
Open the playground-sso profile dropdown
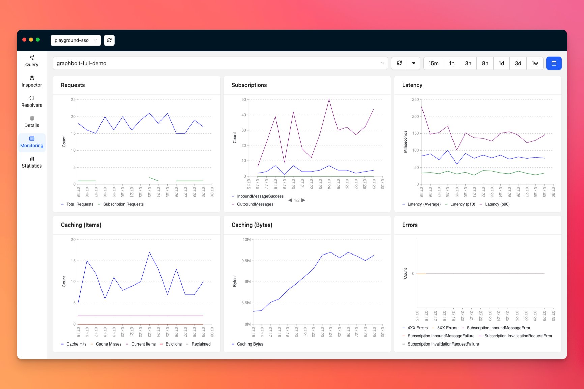pyautogui.click(x=76, y=40)
